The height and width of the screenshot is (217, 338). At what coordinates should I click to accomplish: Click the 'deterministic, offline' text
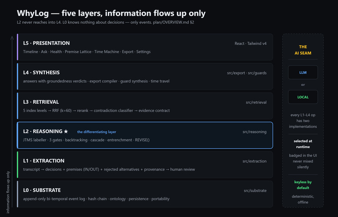pos(303,199)
